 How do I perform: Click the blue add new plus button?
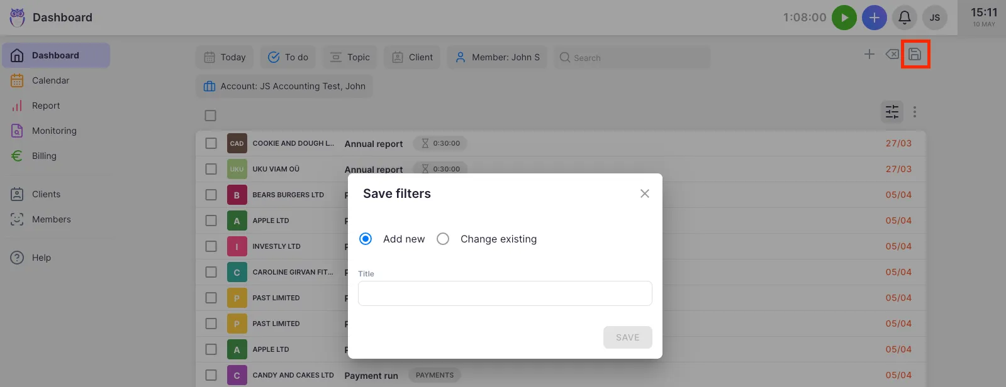coord(874,18)
